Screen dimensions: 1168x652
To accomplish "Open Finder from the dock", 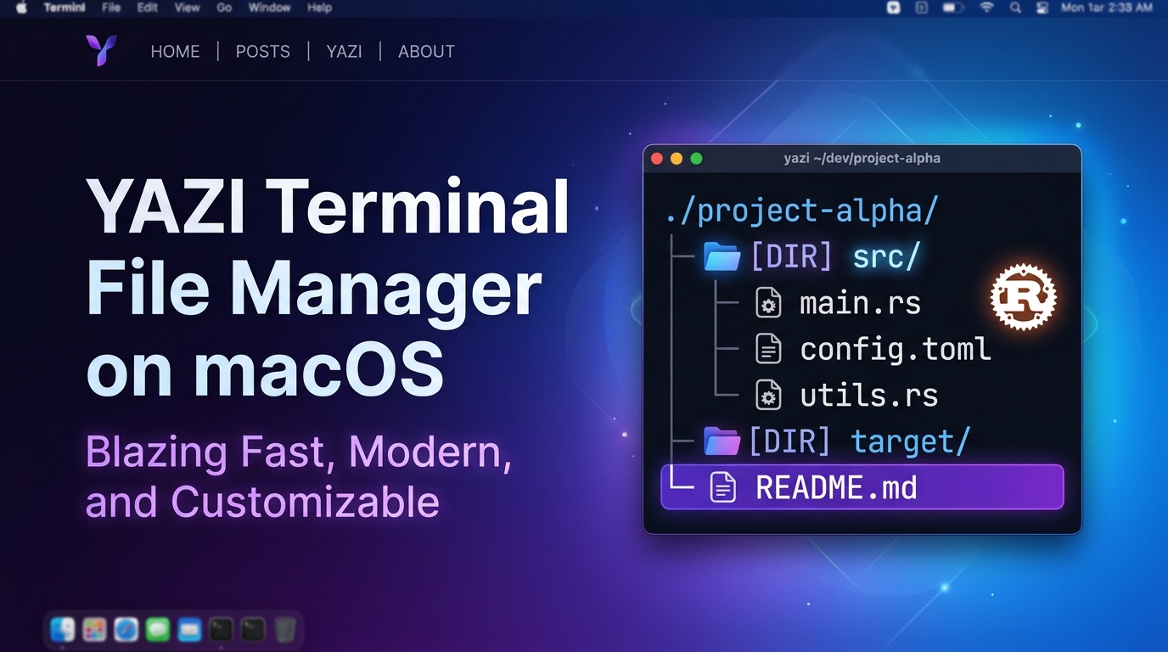I will pyautogui.click(x=63, y=630).
